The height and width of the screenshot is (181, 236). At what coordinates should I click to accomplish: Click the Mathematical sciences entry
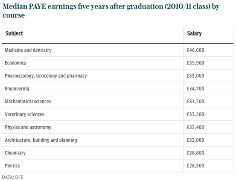[x=28, y=101]
